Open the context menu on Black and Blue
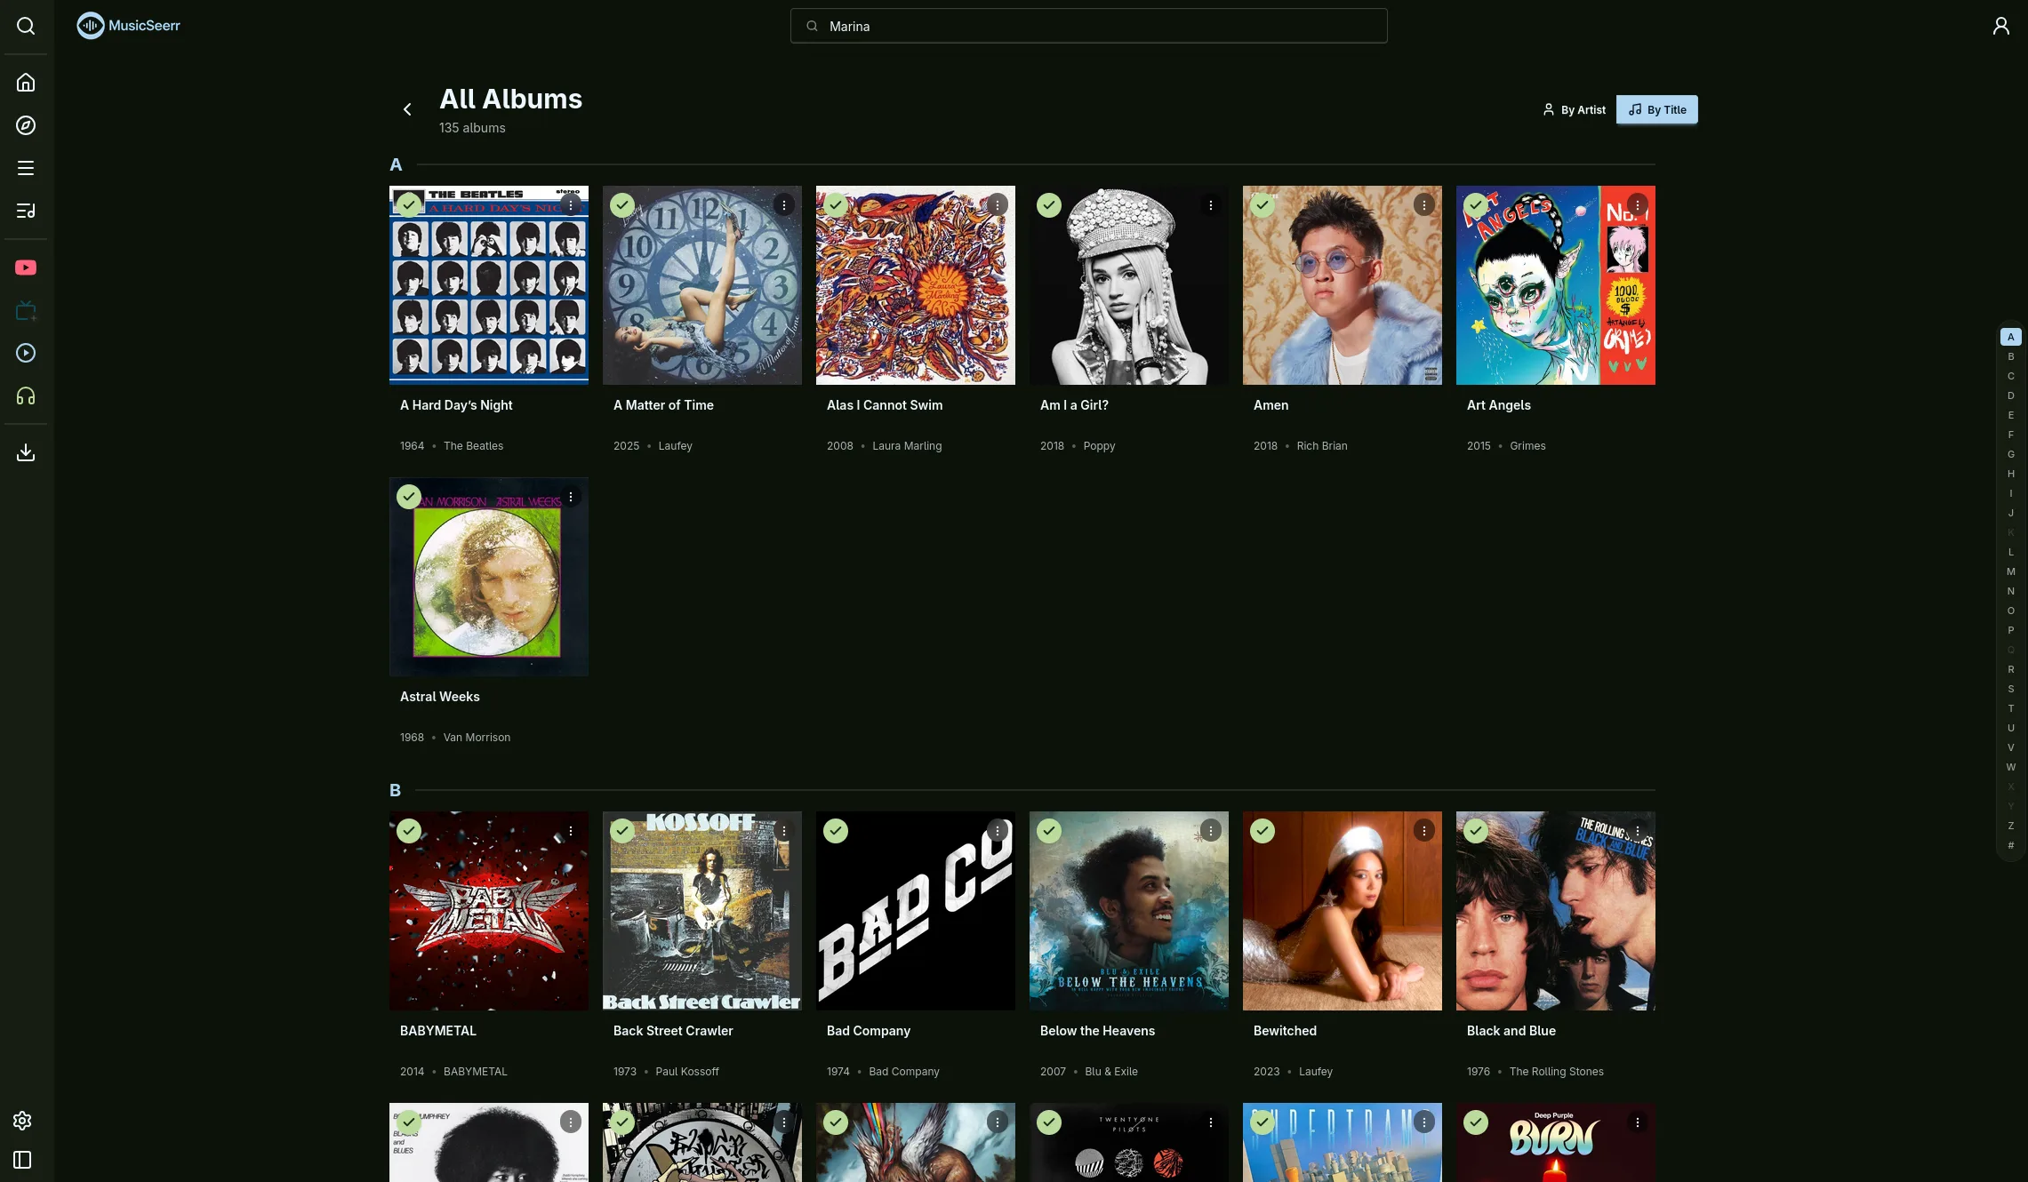The image size is (2028, 1182). [x=1637, y=830]
